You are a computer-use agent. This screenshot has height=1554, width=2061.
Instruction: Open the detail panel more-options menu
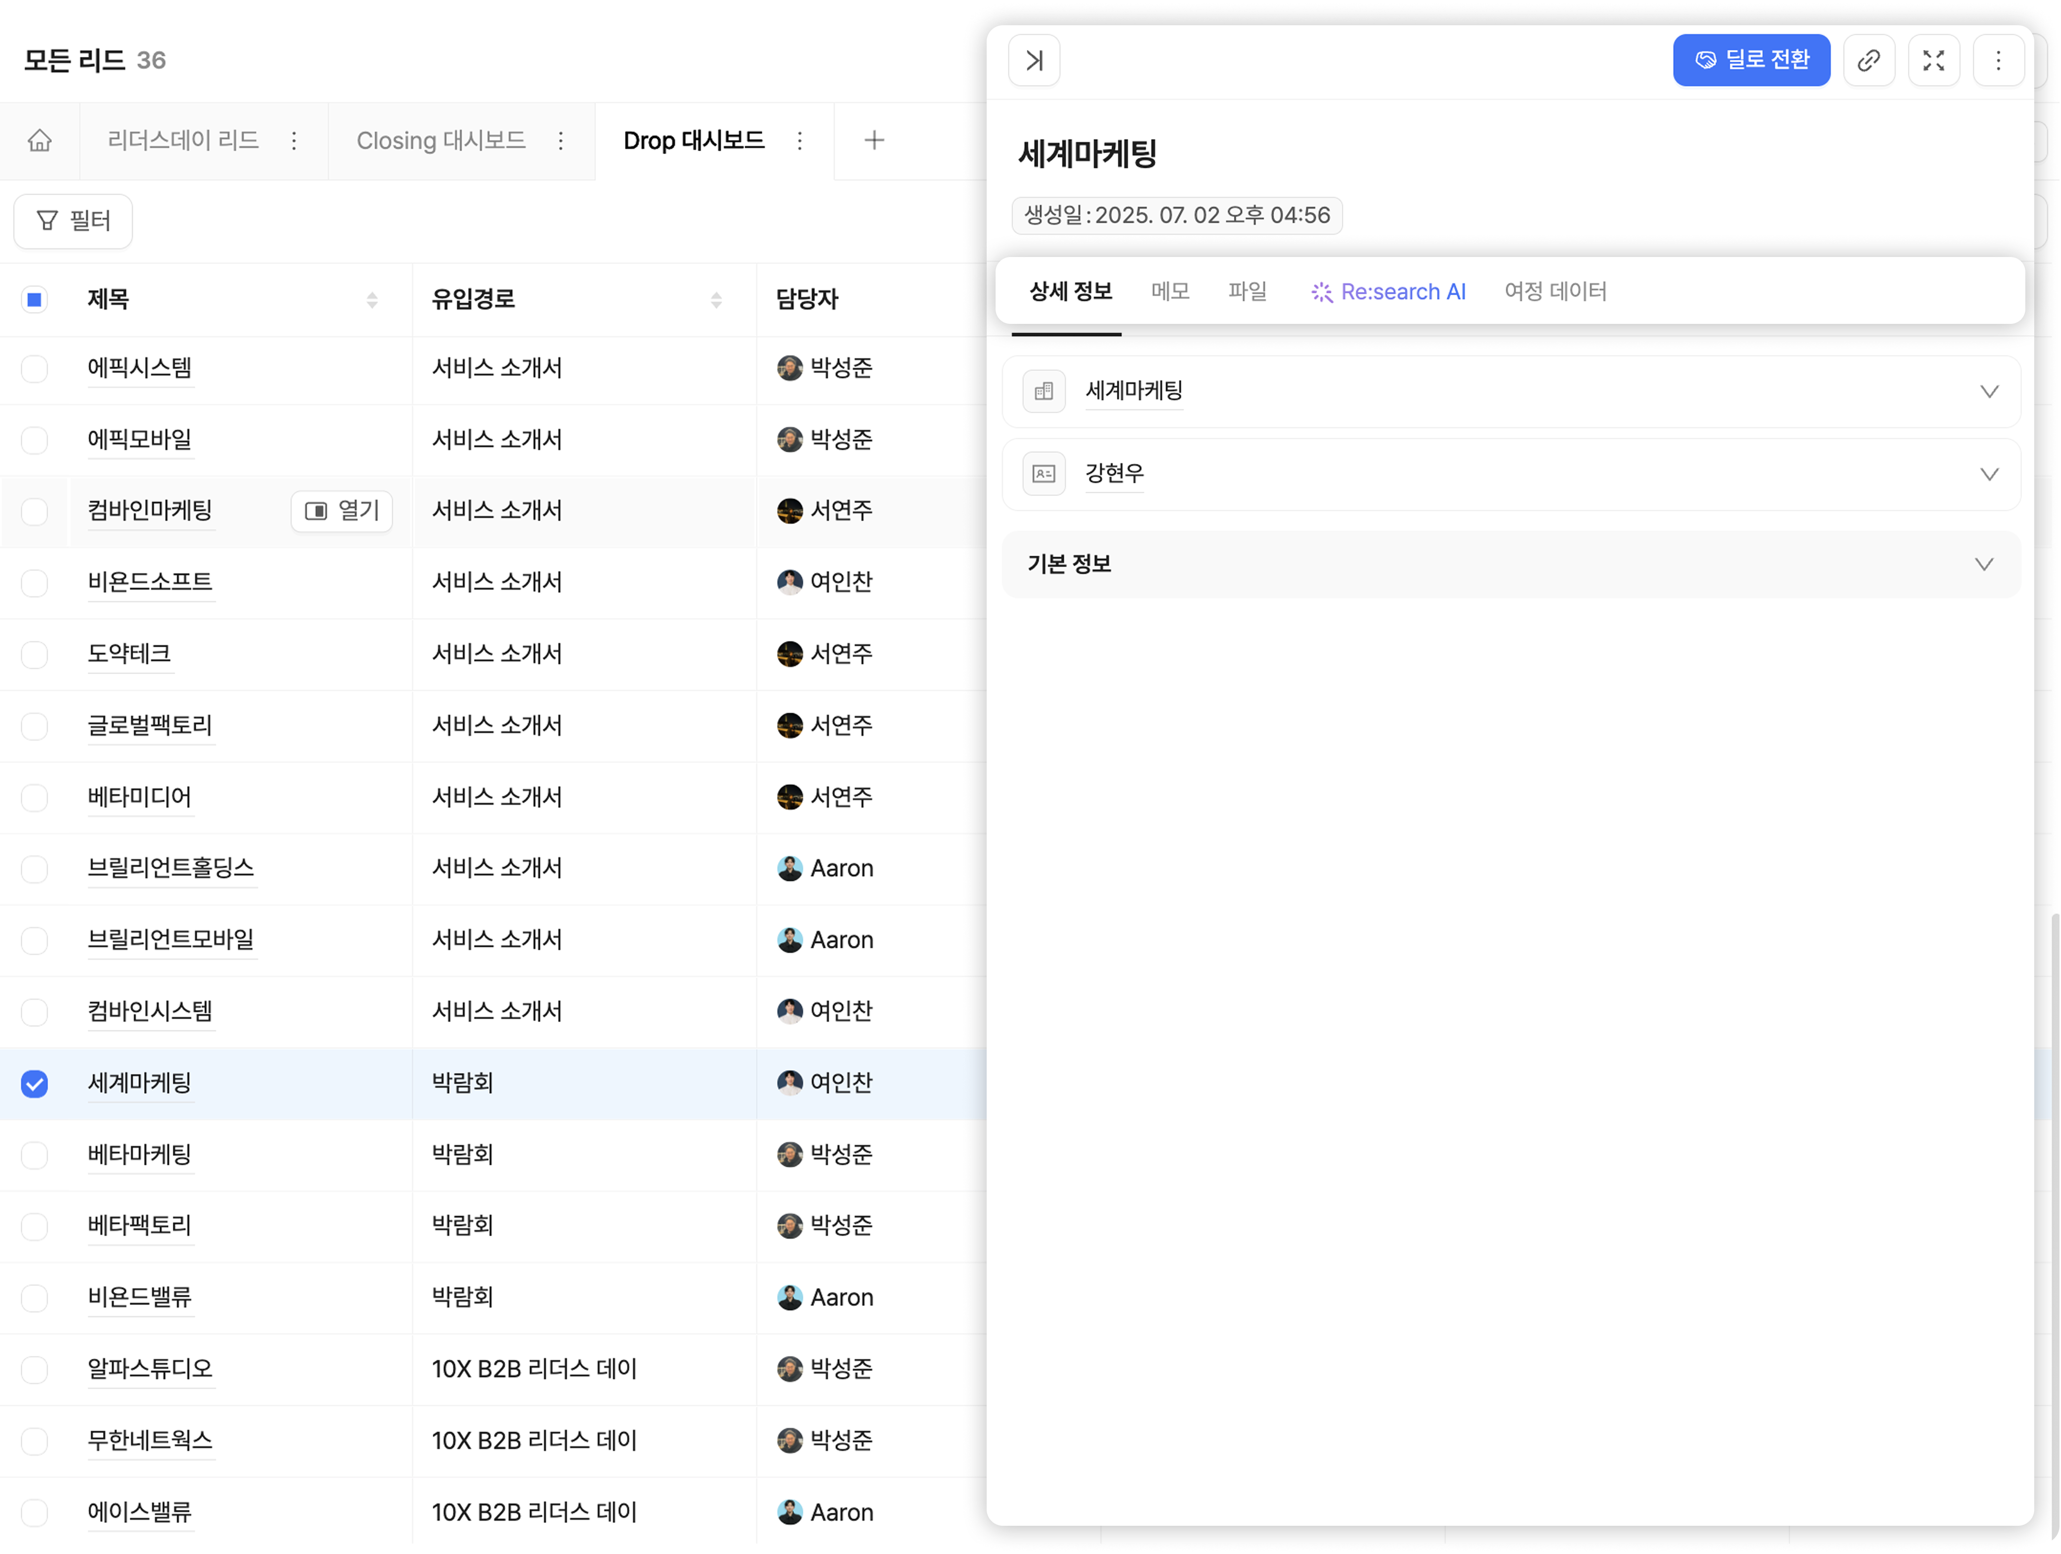click(1998, 60)
